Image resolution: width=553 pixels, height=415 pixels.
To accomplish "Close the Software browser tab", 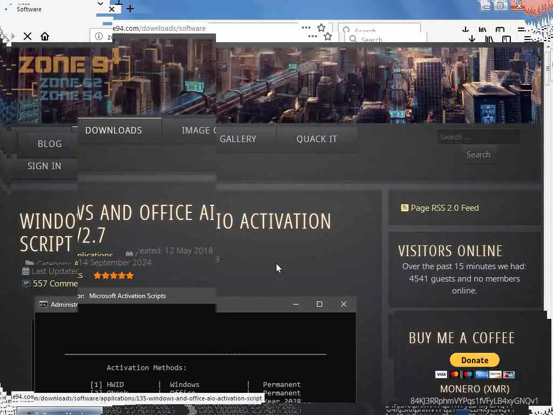I will pyautogui.click(x=112, y=9).
